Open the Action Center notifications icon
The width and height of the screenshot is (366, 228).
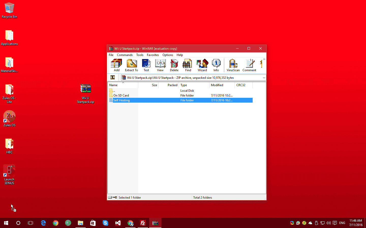click(x=335, y=223)
